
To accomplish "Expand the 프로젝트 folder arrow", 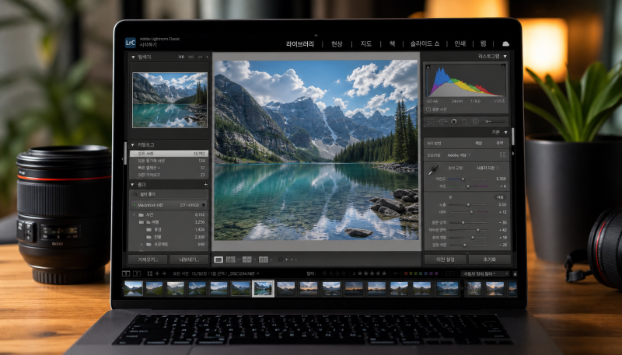I will point(142,245).
